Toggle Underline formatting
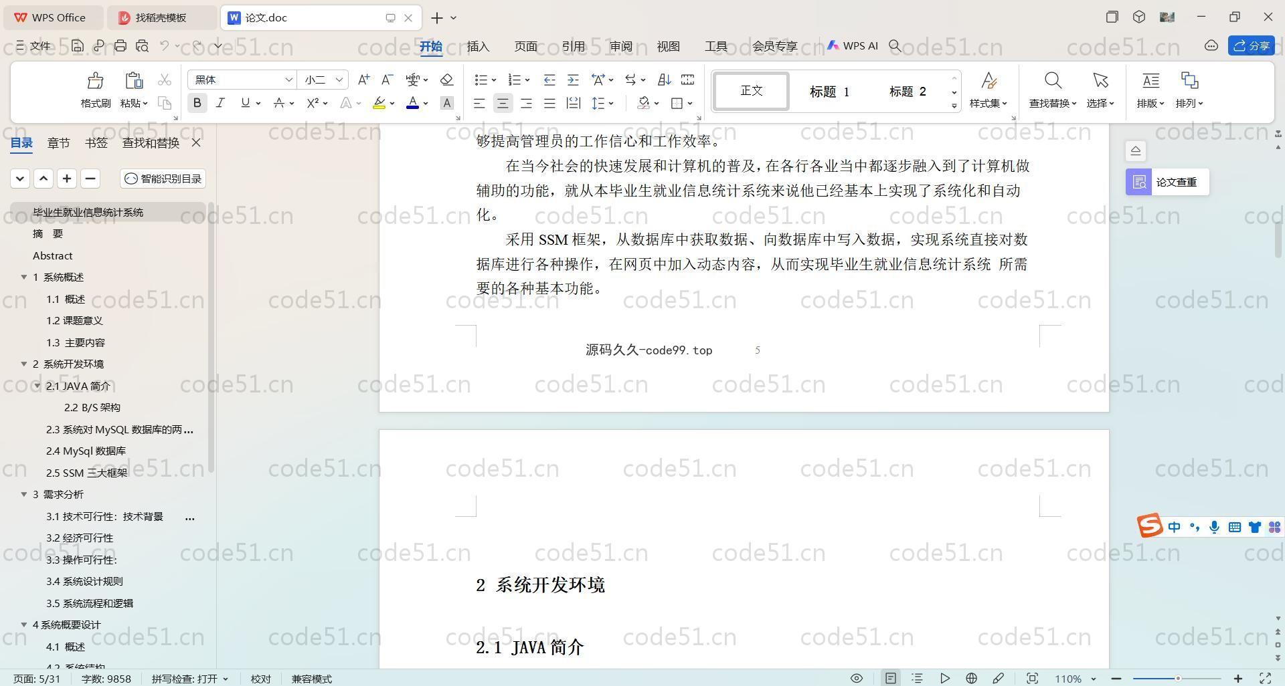Viewport: 1285px width, 686px height. click(245, 103)
